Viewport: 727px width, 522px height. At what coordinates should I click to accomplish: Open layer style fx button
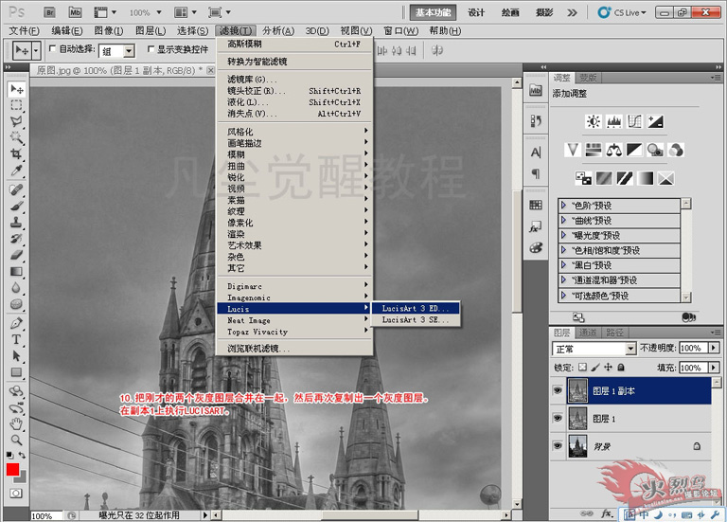pyautogui.click(x=607, y=513)
